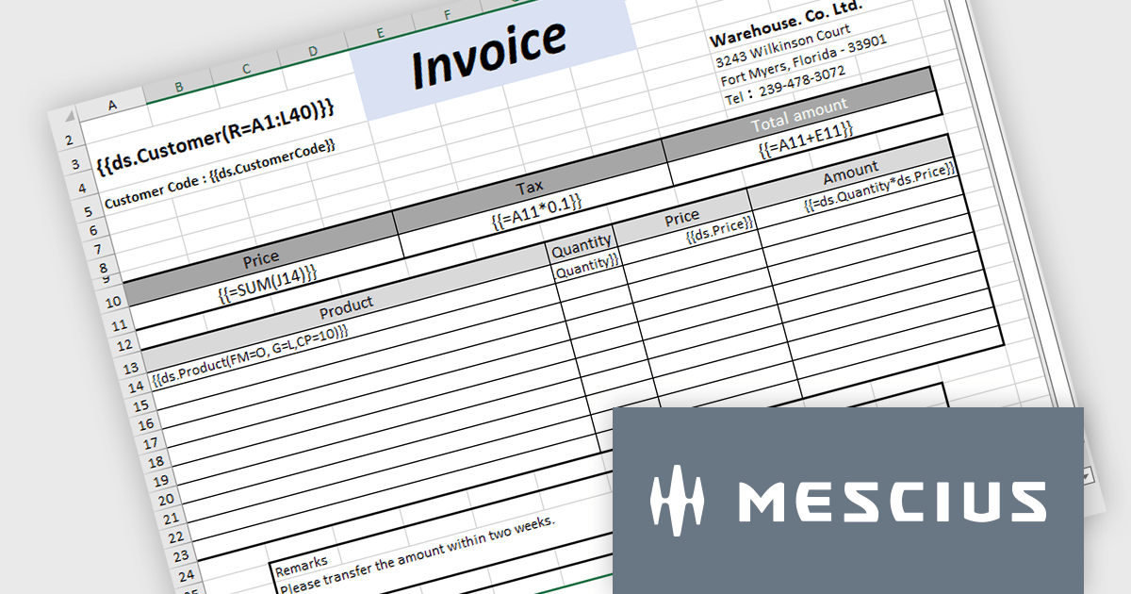The image size is (1131, 594).
Task: Click the '{{=ds.Quantity*ds.Price}}' formula cell
Action: (879, 189)
